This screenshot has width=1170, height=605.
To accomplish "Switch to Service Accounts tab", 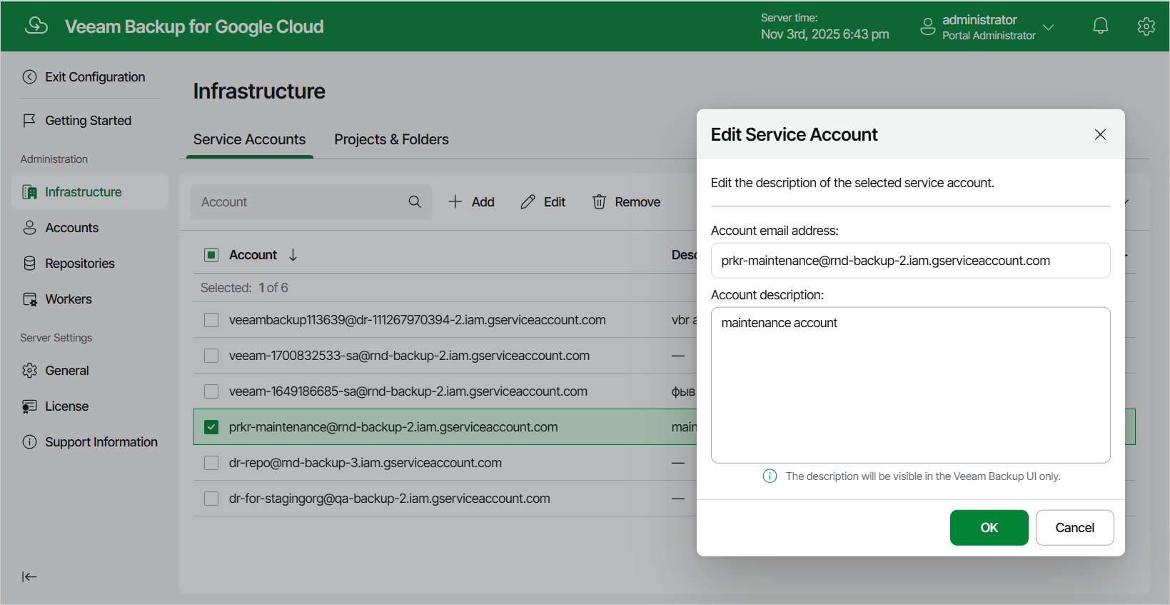I will (x=249, y=139).
